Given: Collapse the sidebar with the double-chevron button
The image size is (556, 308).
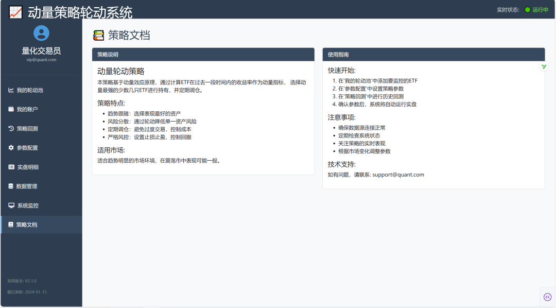Looking at the screenshot, I should tap(547, 297).
